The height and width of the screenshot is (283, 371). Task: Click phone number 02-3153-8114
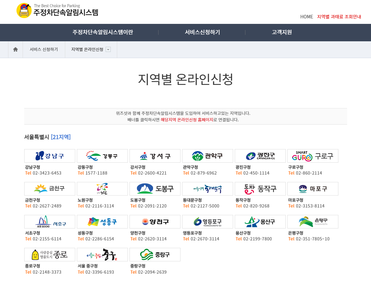coord(310,206)
